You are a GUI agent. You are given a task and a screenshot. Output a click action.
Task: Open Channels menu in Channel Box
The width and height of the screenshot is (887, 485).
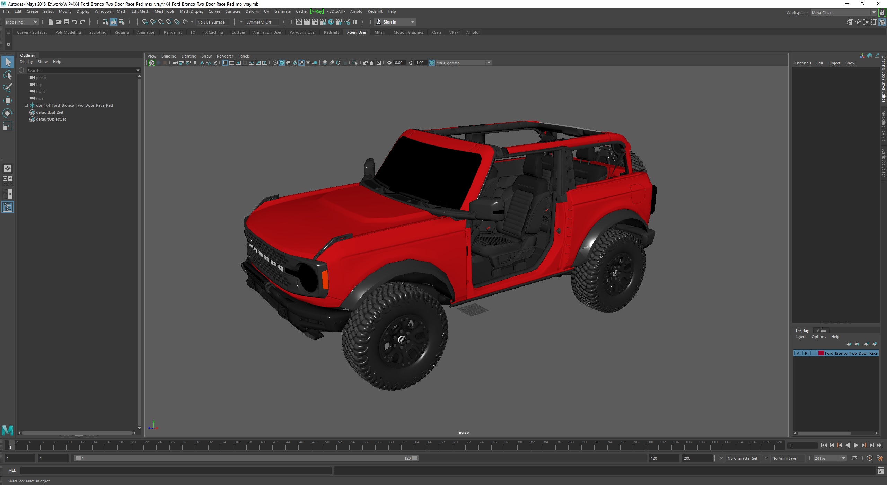click(x=802, y=63)
